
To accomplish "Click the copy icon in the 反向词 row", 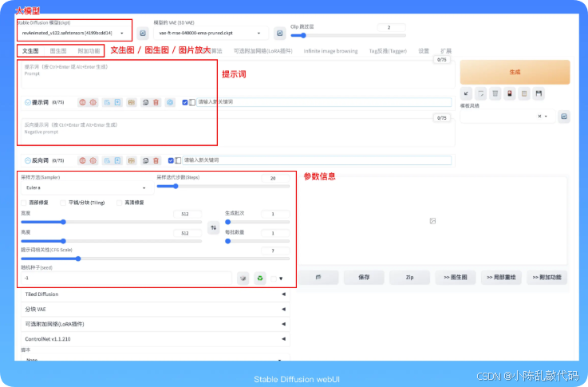I will 145,160.
